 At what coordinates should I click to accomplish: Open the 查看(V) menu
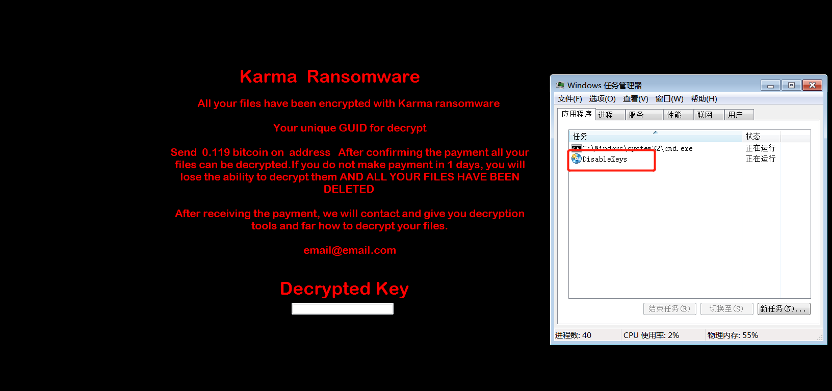tap(636, 99)
